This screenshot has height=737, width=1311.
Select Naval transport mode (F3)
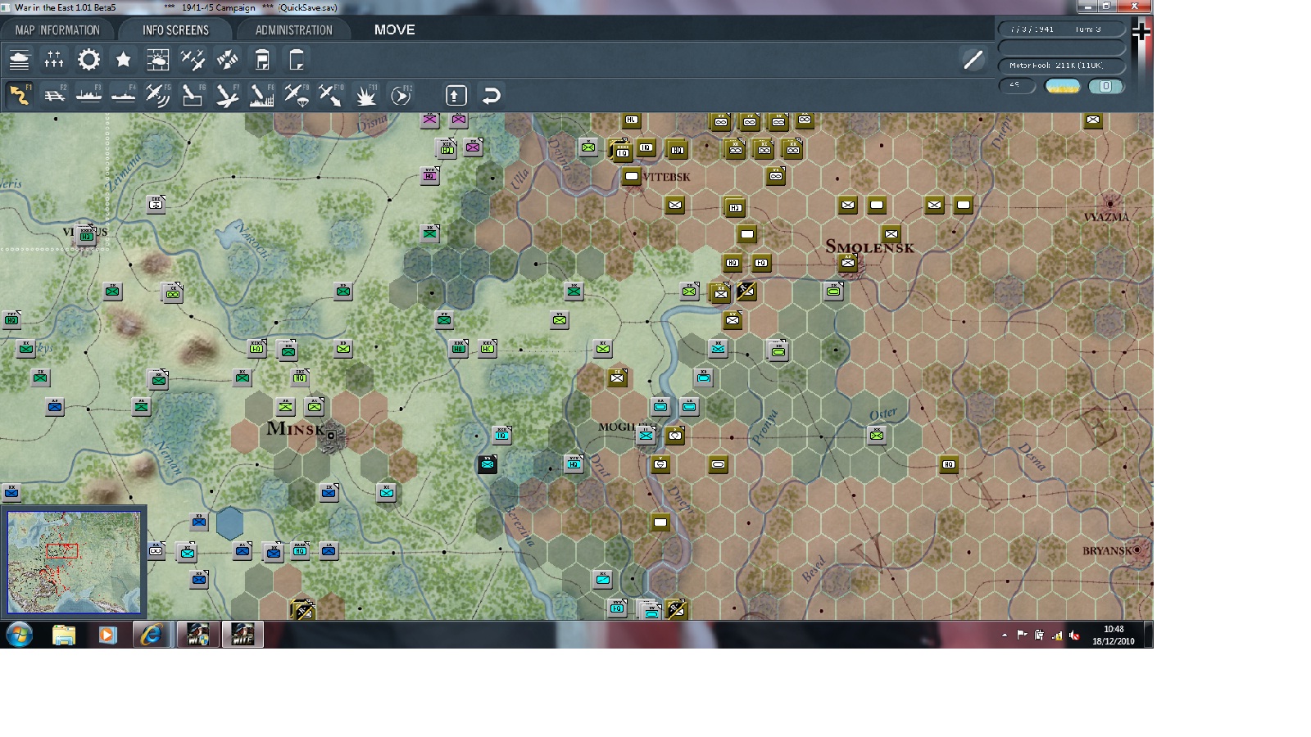(x=88, y=95)
